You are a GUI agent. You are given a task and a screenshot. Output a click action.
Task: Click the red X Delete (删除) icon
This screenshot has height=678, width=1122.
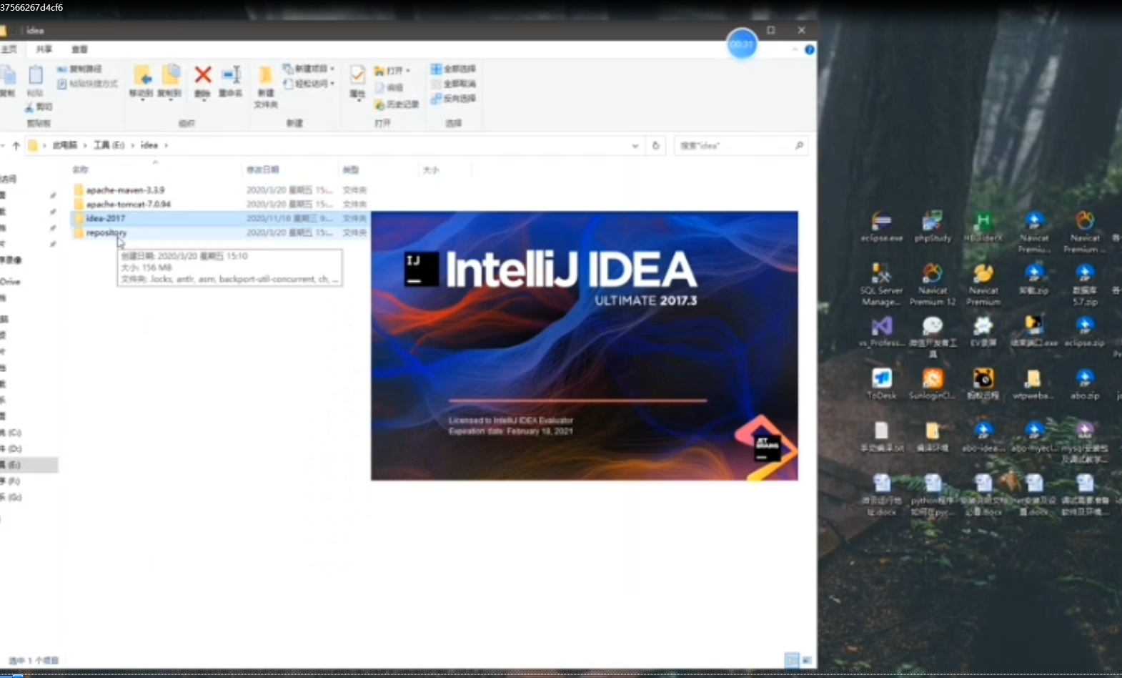(203, 74)
